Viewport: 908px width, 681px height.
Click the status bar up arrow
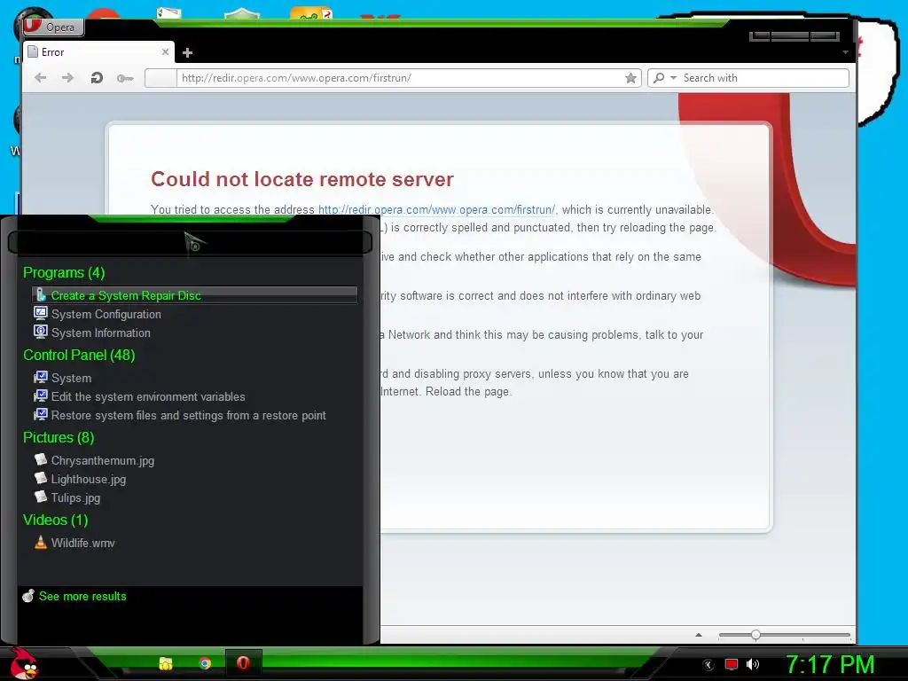(699, 635)
